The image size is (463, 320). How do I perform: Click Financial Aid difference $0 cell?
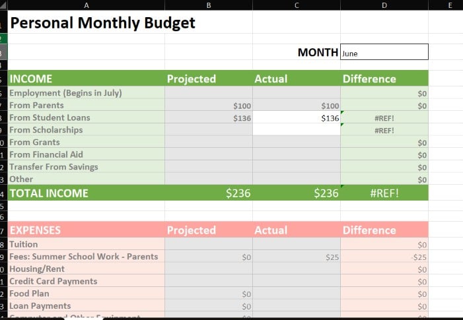384,154
